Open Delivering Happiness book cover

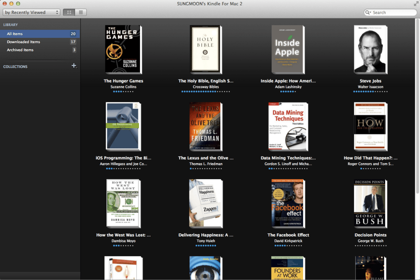(x=205, y=203)
